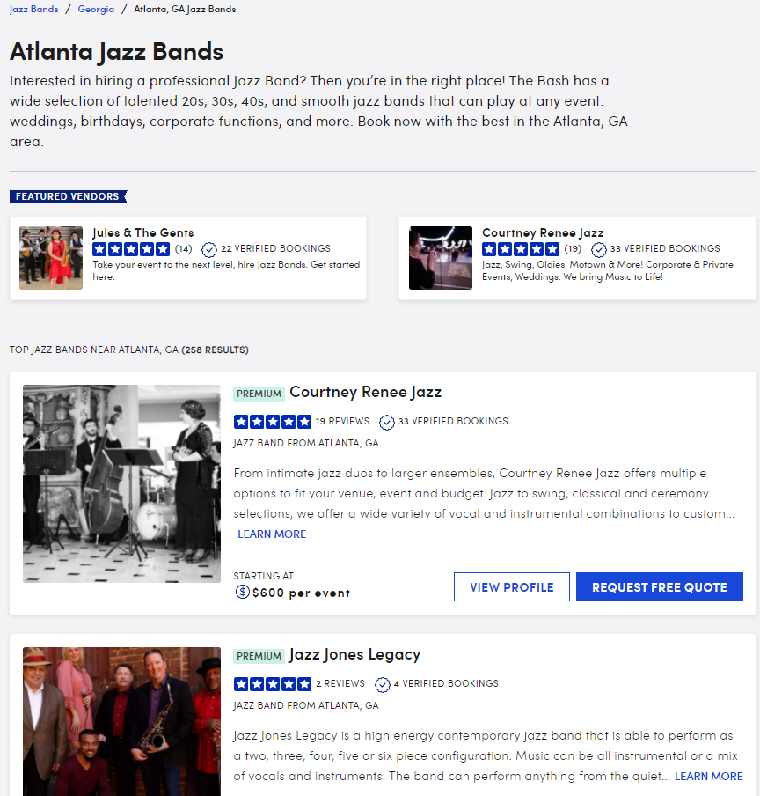Click the verified bookings checkmark icon for Jules & The Gents
760x796 pixels.
(x=208, y=249)
